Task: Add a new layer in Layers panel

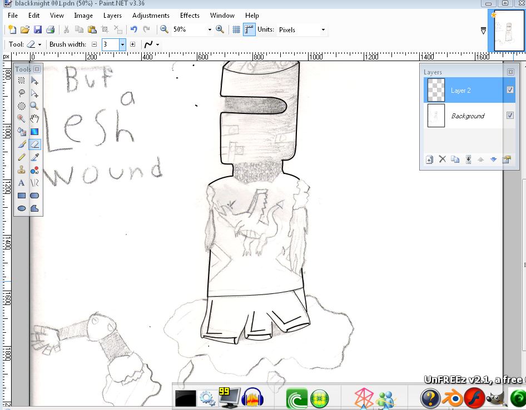Action: pyautogui.click(x=429, y=159)
